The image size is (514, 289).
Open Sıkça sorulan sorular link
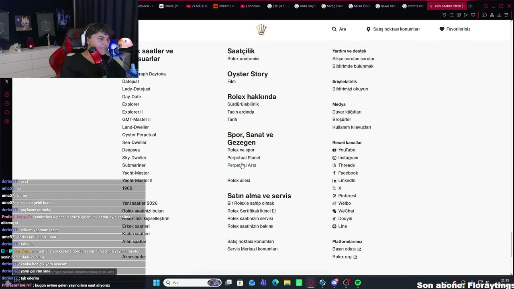click(x=353, y=59)
